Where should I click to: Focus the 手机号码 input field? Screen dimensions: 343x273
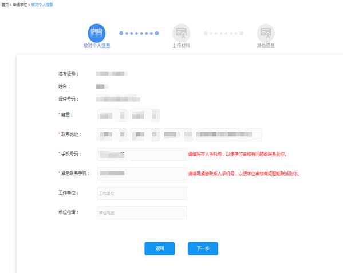point(142,154)
